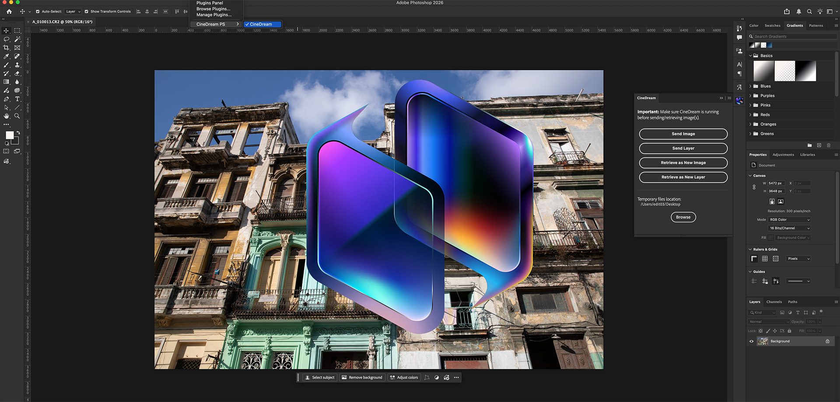Select the Move tool
The height and width of the screenshot is (402, 840).
6,31
